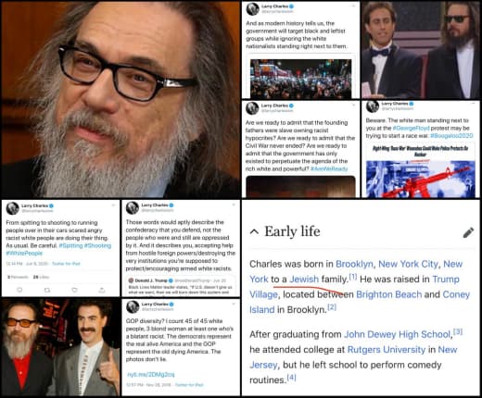The width and height of the screenshot is (482, 398).
Task: Click citation [4] after comedy routines
Action: pos(291,378)
